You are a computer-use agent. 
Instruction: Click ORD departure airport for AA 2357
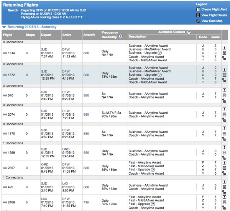(44, 164)
